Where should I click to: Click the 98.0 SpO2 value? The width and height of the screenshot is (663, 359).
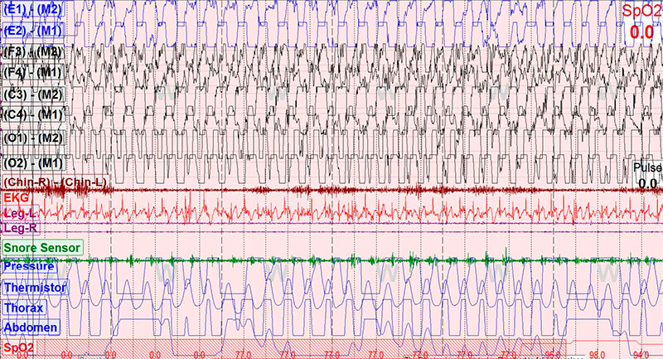(597, 355)
